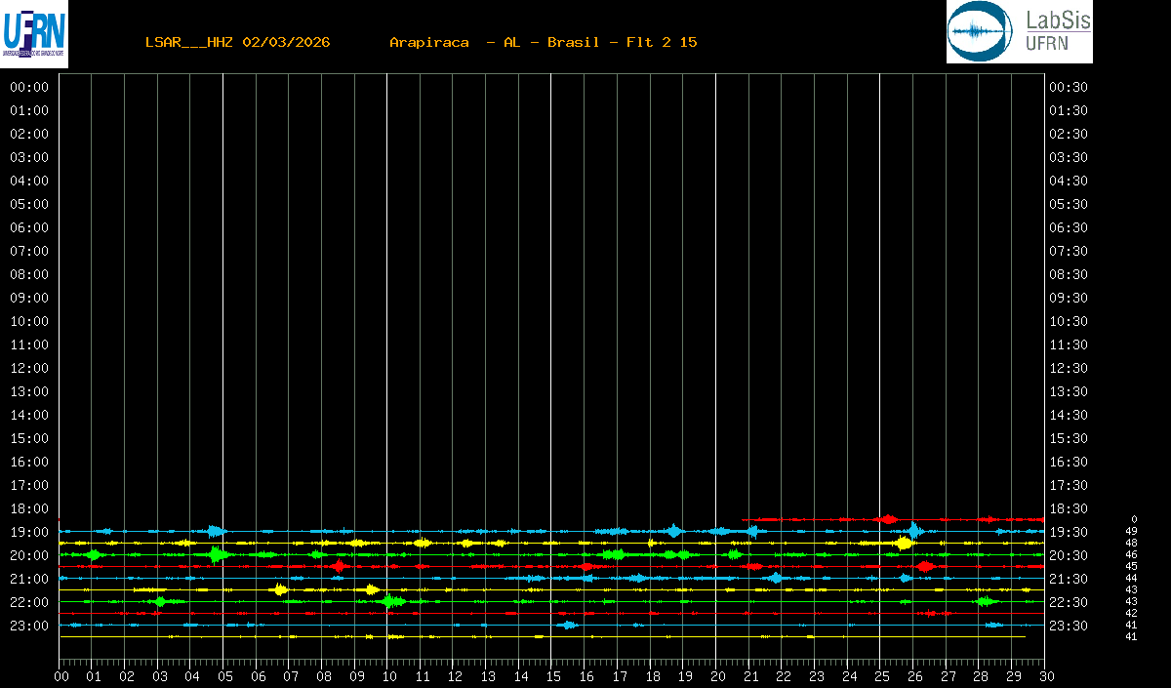Select the 00:00 hour label on left axis
1171x688 pixels.
click(x=28, y=87)
